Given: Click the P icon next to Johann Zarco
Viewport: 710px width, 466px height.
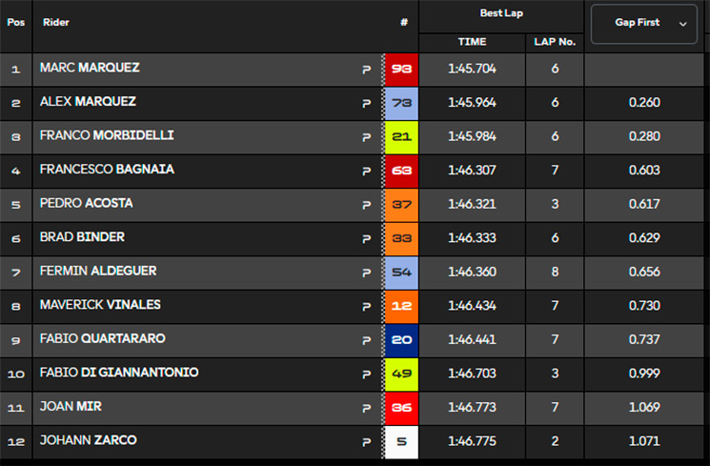Looking at the screenshot, I should pos(367,442).
